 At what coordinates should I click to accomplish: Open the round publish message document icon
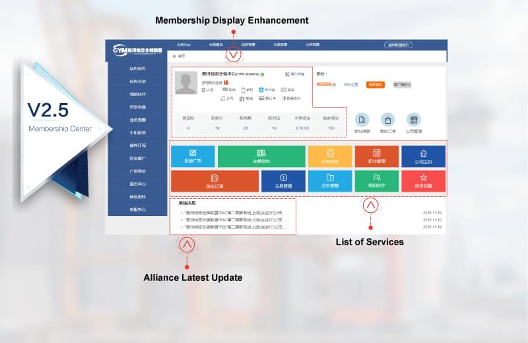[362, 120]
